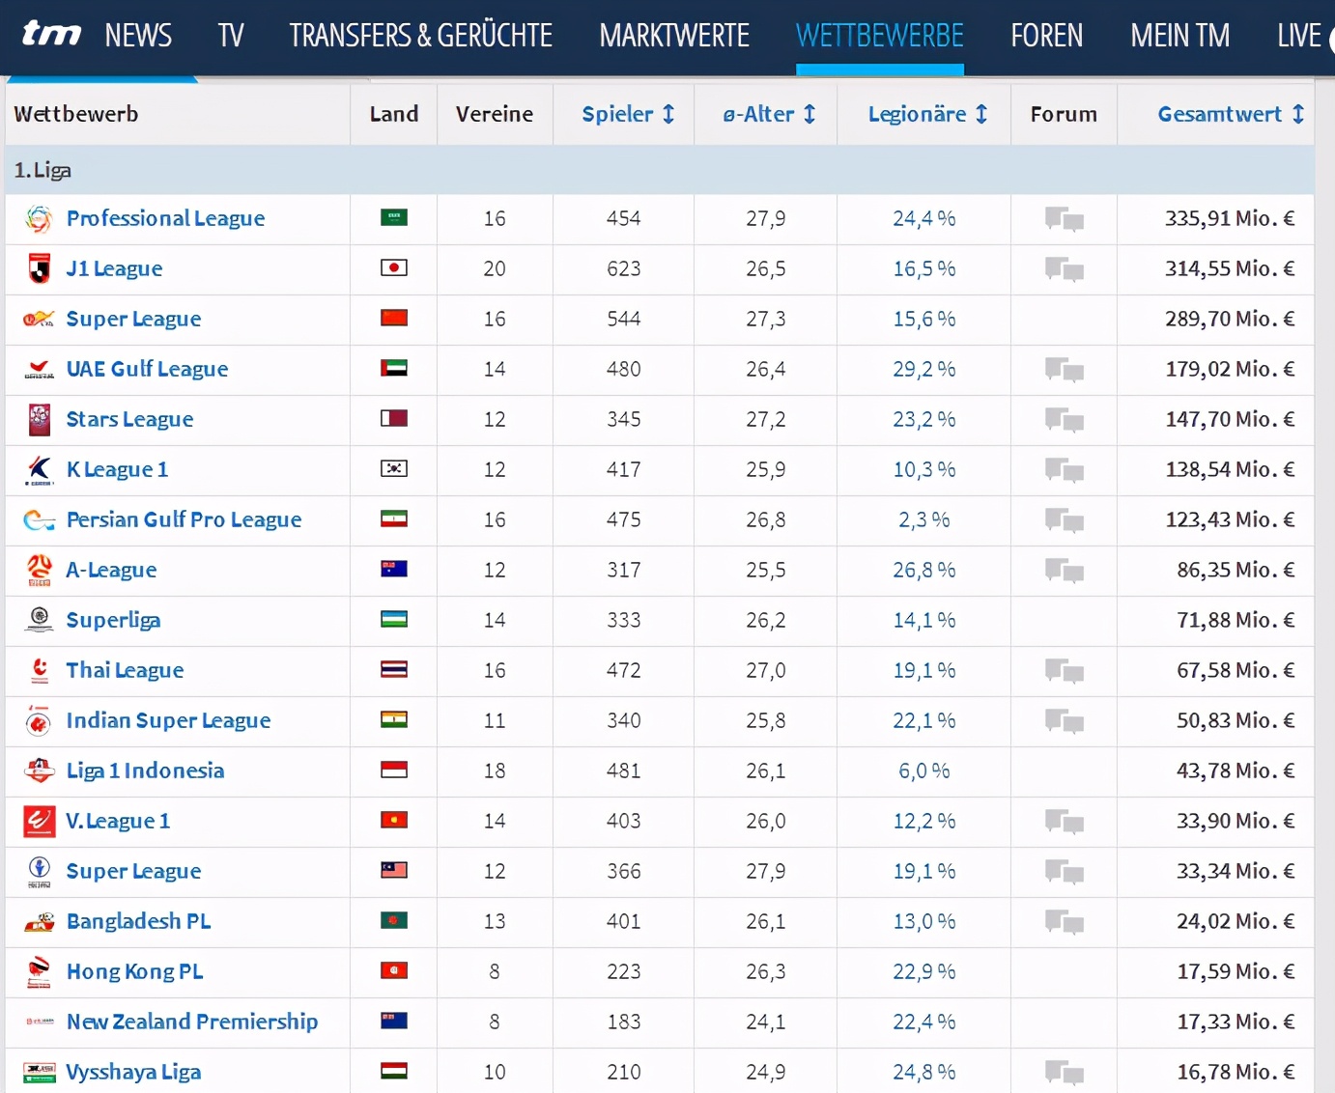Select the WETTBEWERBE tab
Viewport: 1335px width, 1093px height.
(x=880, y=36)
